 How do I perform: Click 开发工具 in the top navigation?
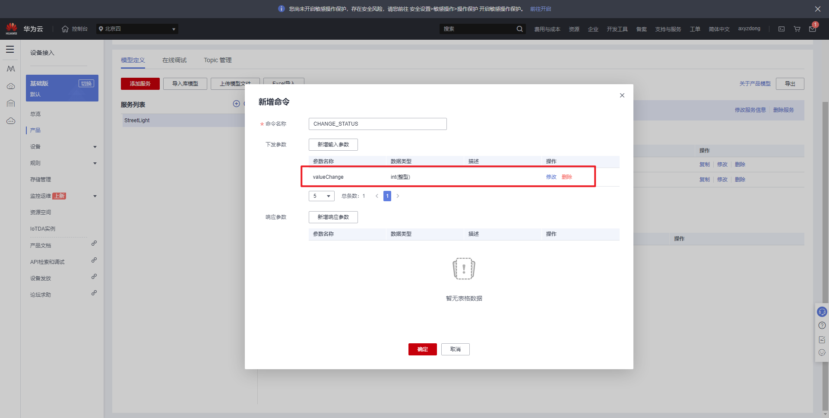coord(617,29)
